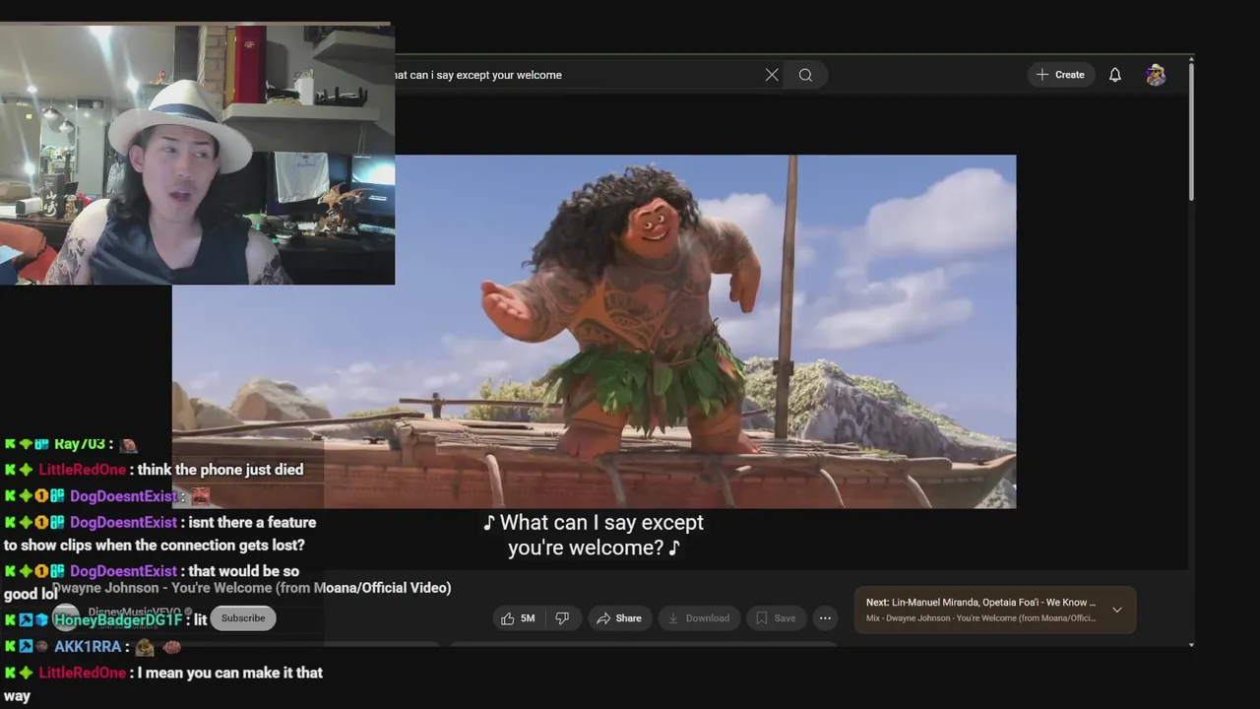The height and width of the screenshot is (709, 1260).
Task: Dislike the video with thumbs down
Action: pyautogui.click(x=562, y=618)
